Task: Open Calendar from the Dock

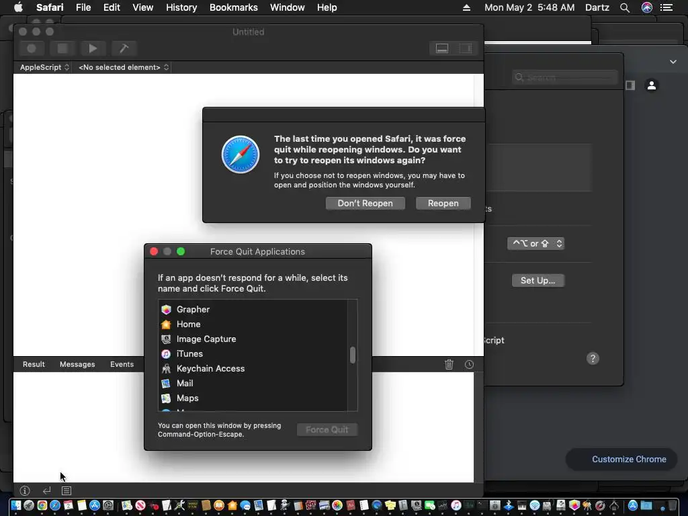Action: pyautogui.click(x=69, y=505)
